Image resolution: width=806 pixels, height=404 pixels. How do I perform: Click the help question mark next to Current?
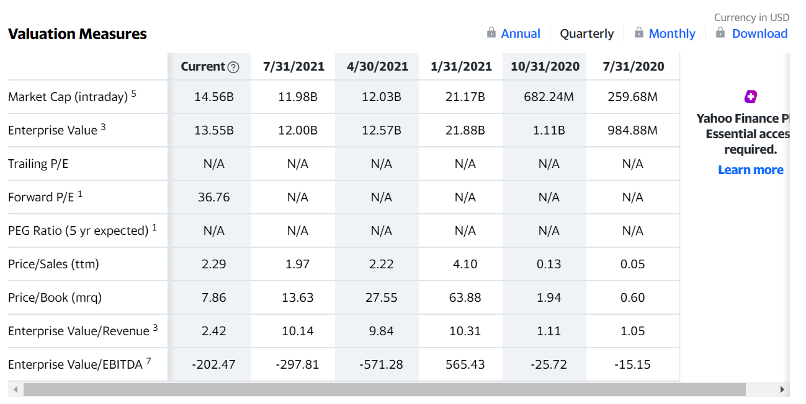233,67
